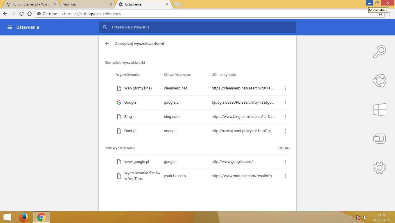
Task: Click the page icon beside Web (domyślna)
Action: [119, 88]
